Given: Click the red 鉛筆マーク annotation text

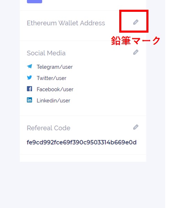Looking at the screenshot, I should coord(136,41).
